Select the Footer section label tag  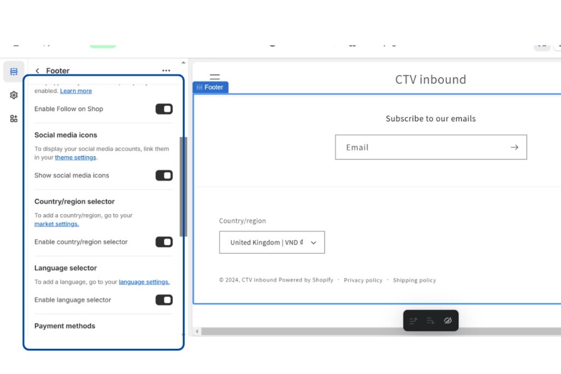click(x=210, y=87)
